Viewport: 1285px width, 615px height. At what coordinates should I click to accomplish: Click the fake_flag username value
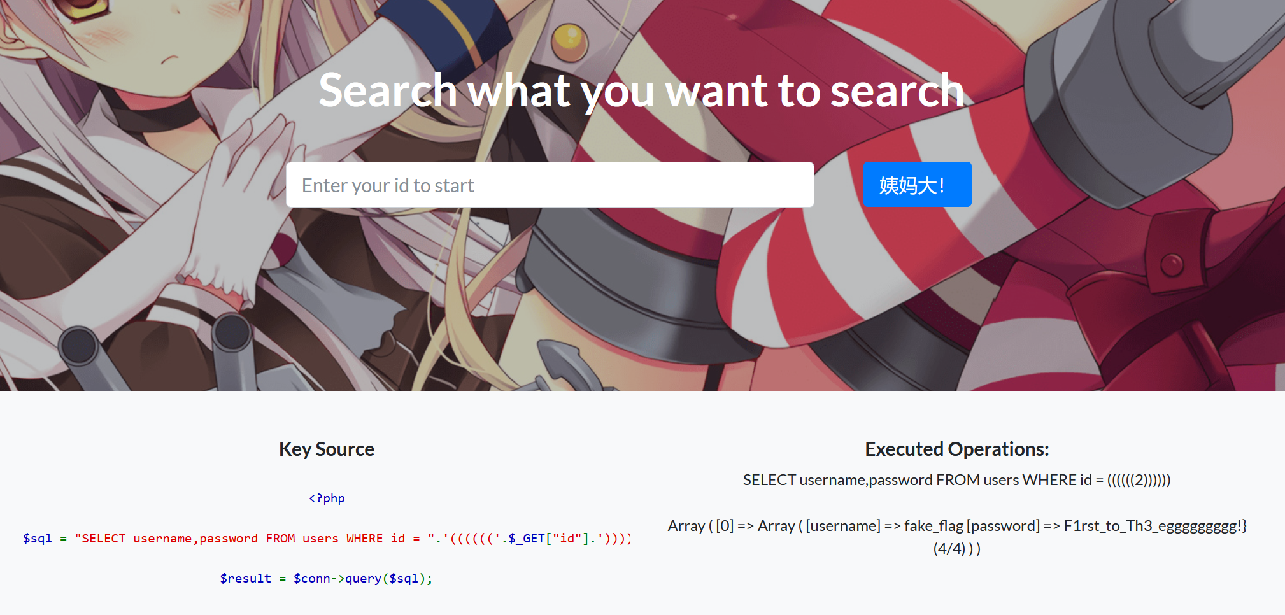pos(934,526)
